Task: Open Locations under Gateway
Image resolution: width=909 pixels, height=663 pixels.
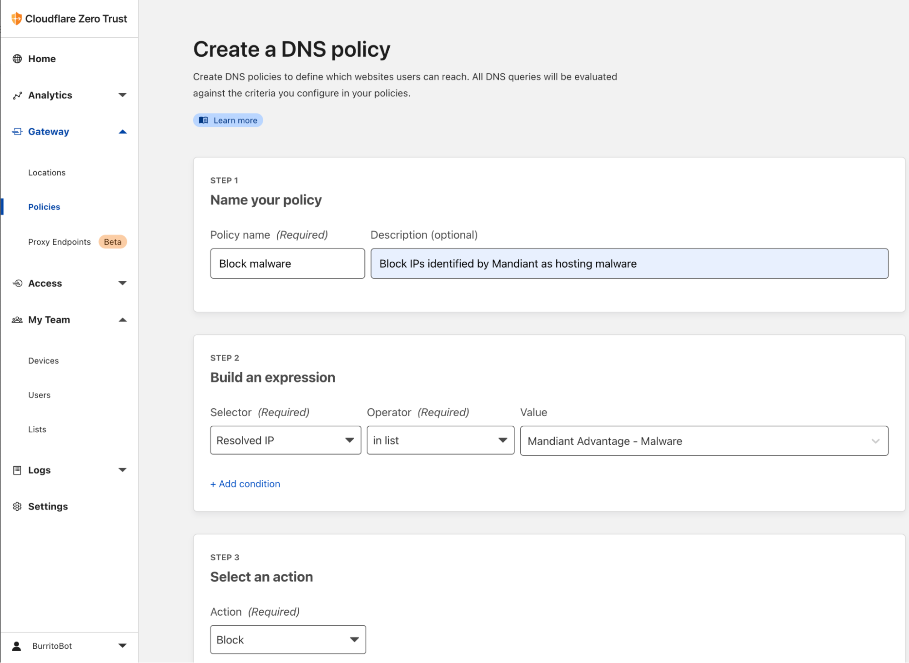Action: pyautogui.click(x=47, y=173)
